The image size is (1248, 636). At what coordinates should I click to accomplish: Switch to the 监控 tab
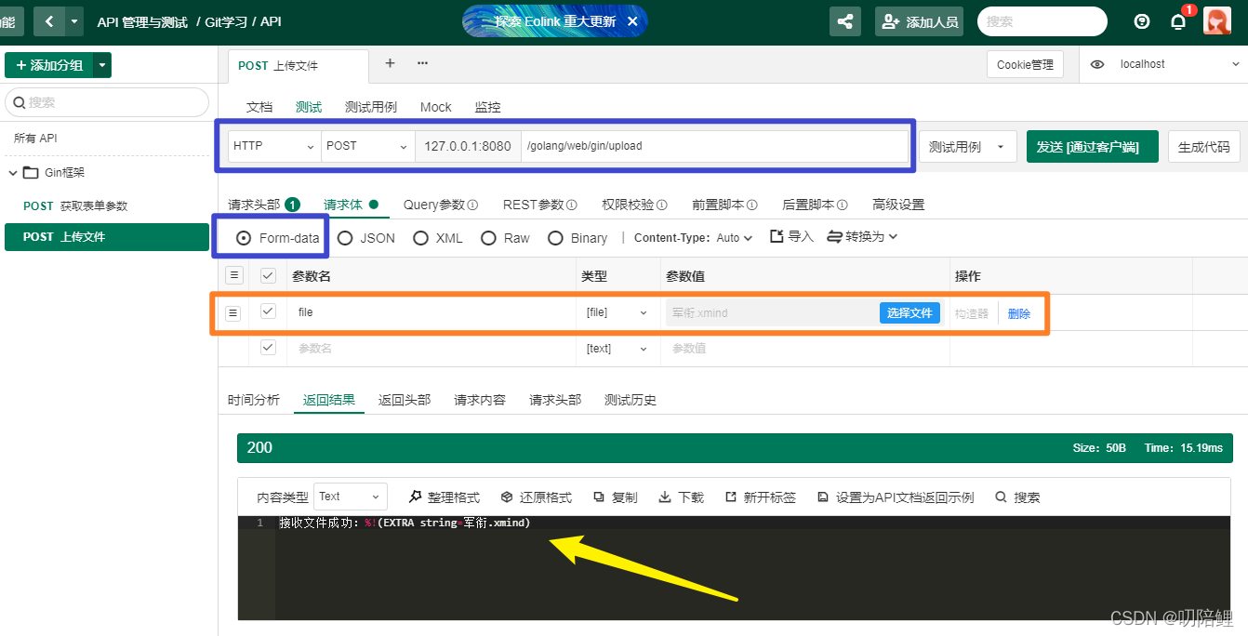(487, 107)
